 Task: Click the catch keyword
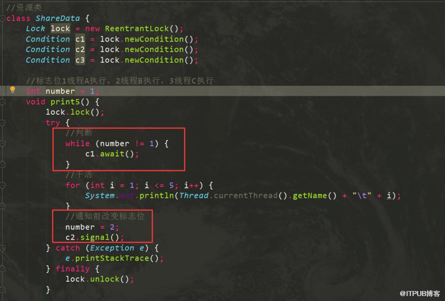(68, 248)
